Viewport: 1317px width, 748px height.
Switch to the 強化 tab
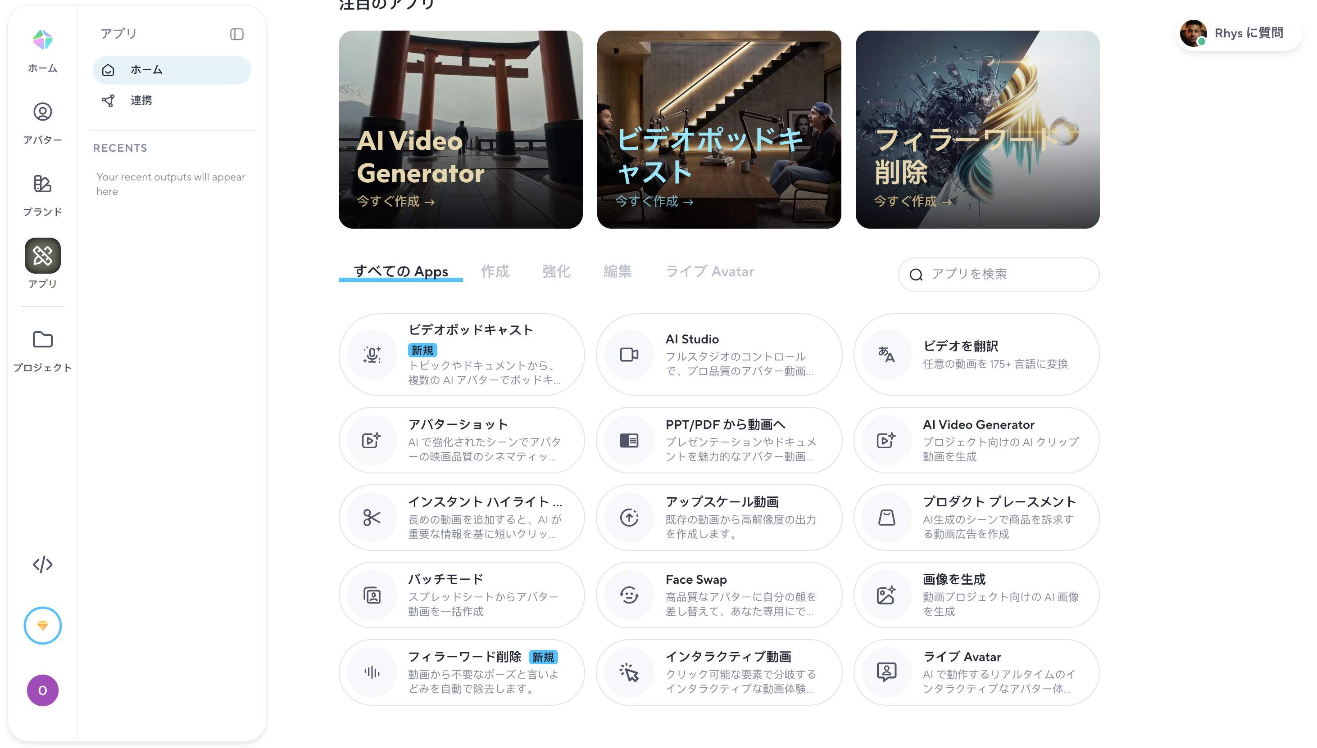coord(556,271)
